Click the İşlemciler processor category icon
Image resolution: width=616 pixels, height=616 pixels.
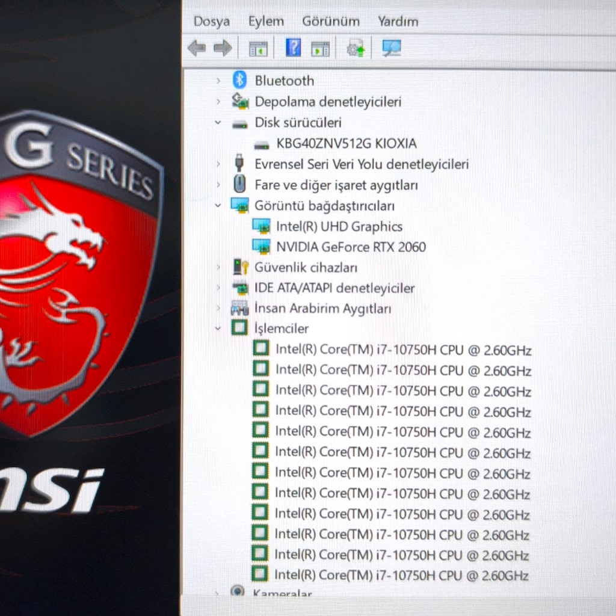click(239, 328)
